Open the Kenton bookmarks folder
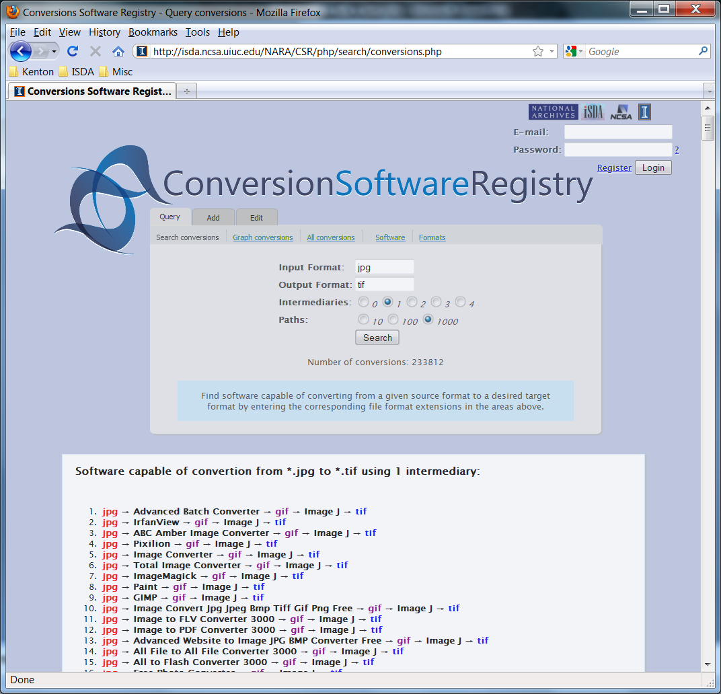 32,72
